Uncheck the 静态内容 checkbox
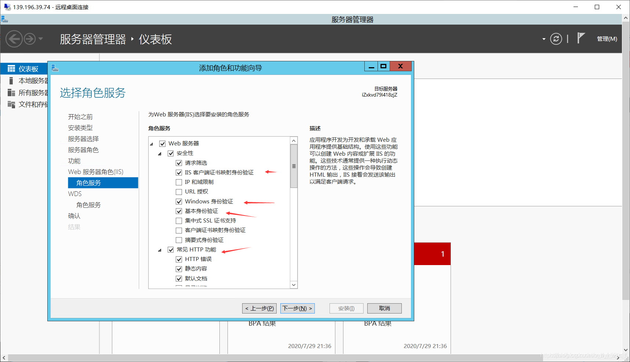 179,269
